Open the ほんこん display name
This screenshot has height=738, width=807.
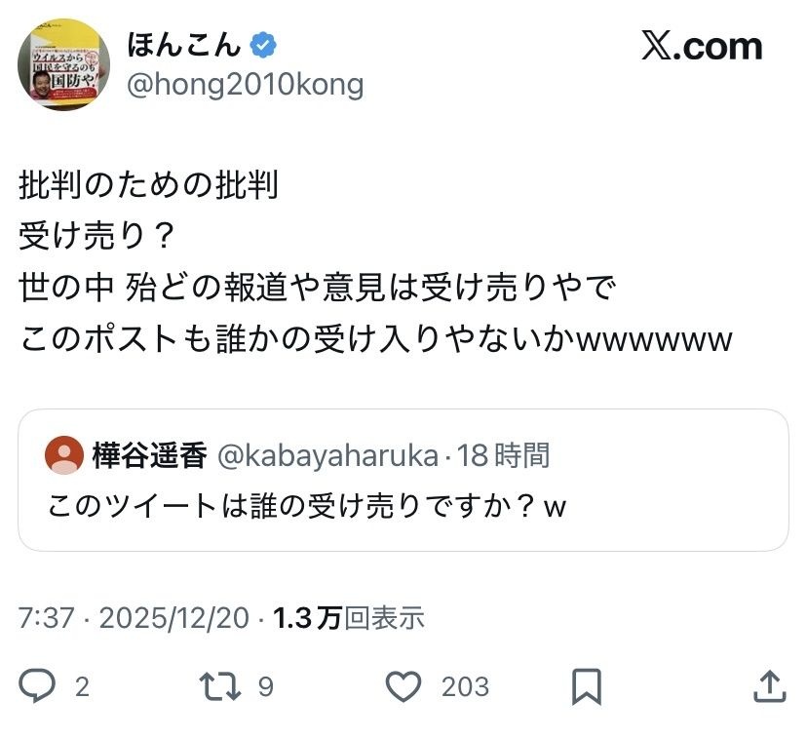click(x=183, y=45)
